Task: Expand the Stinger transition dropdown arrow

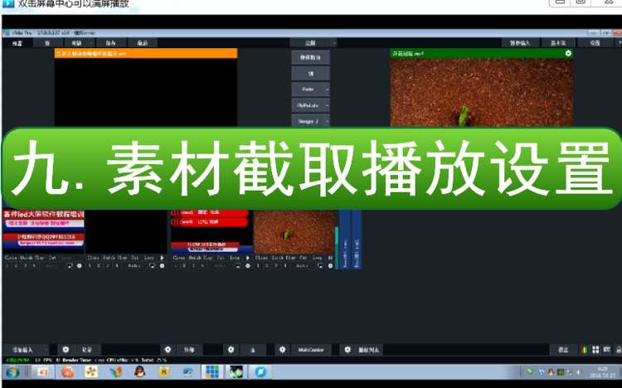Action: click(327, 121)
